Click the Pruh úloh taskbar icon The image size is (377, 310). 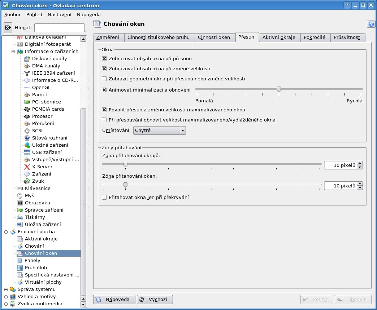[20, 267]
